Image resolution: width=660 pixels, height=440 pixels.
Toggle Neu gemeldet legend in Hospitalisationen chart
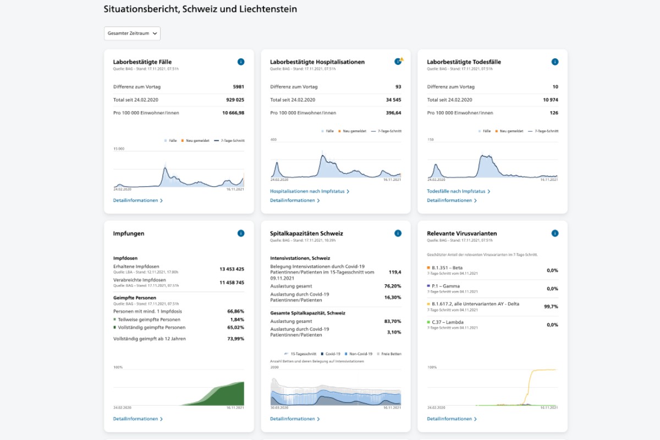(x=353, y=131)
